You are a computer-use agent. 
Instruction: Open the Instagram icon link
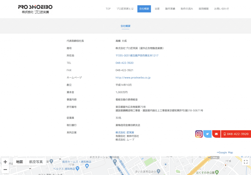pos(199,134)
